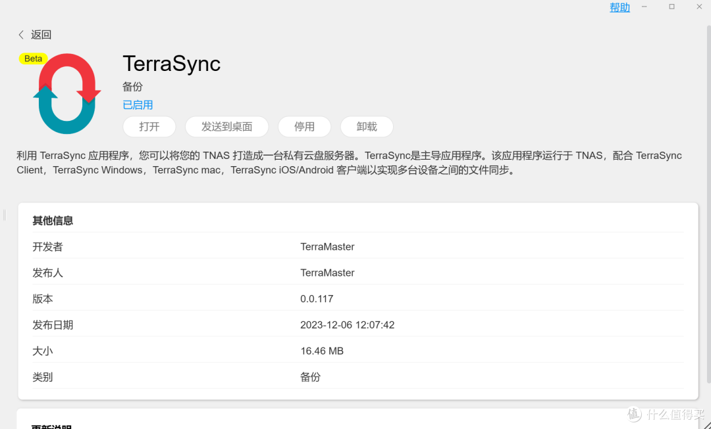Select the 其他信息 section header

(53, 221)
